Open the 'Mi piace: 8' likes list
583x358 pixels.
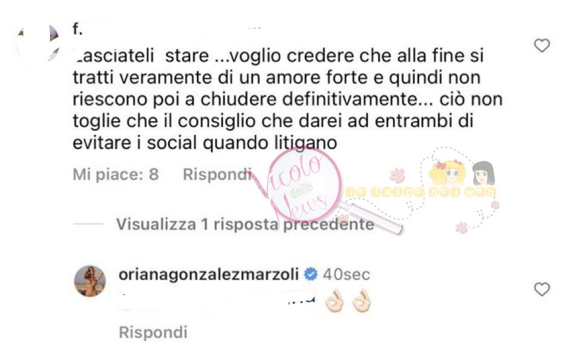[x=115, y=174]
